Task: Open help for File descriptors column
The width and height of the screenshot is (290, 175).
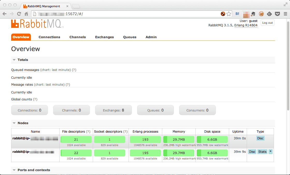Action: pyautogui.click(x=88, y=132)
